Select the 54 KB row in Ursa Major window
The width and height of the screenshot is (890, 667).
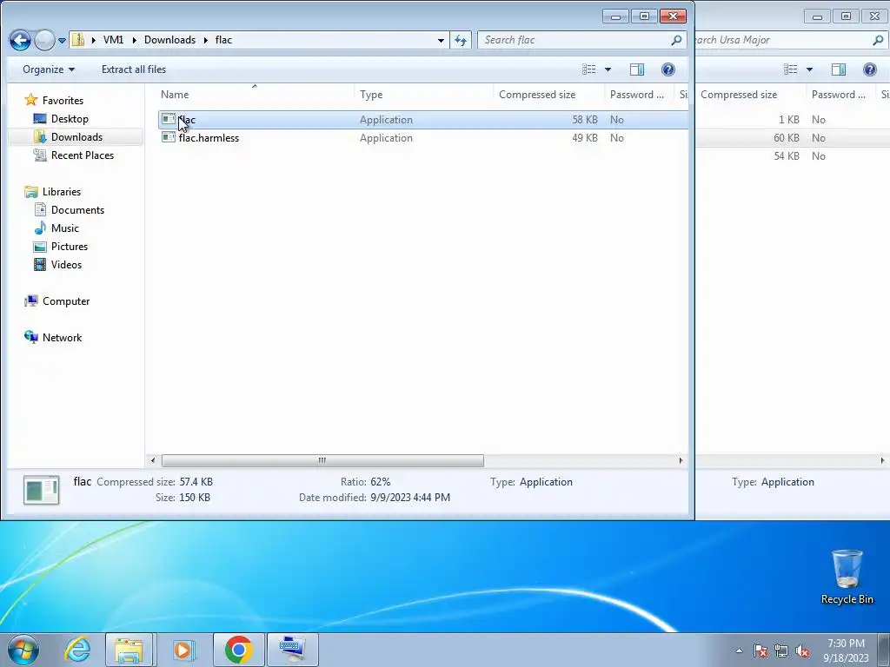pyautogui.click(x=793, y=156)
